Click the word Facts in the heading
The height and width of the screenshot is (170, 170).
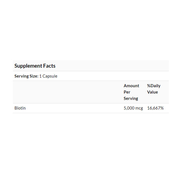coord(49,66)
